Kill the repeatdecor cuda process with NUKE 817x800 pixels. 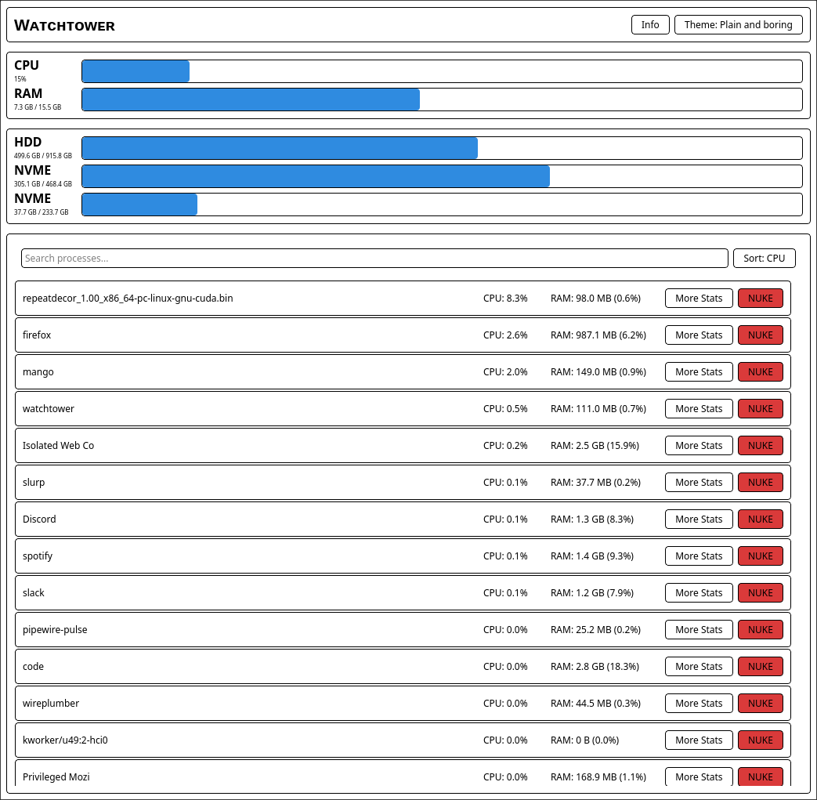point(760,299)
